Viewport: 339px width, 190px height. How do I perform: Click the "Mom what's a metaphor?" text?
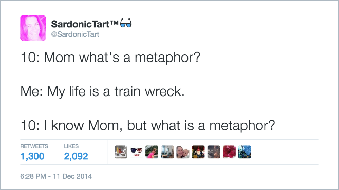pos(122,58)
